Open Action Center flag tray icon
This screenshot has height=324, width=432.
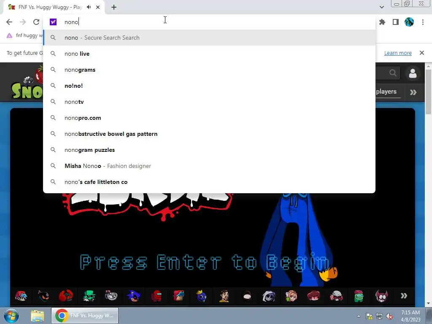tap(369, 316)
